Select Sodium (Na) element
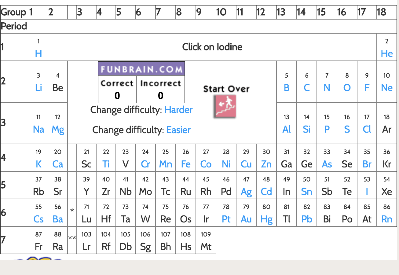Viewport: 399px width, 275px height. (38, 129)
